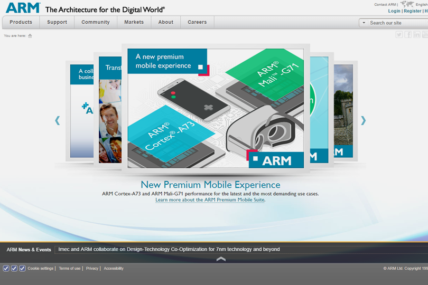The image size is (428, 285).
Task: Open the Accessibility link
Action: (114, 268)
